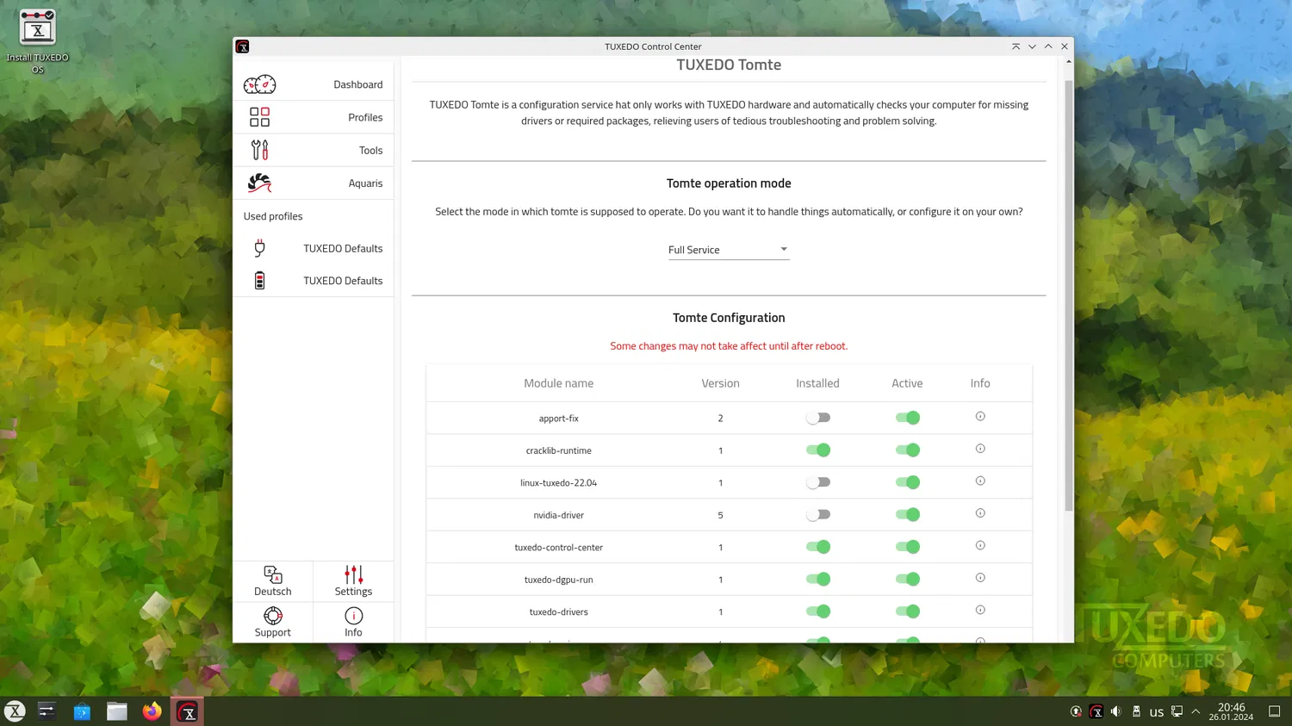Open the Full Service operation mode dropdown
Viewport: 1292px width, 726px height.
pos(729,250)
